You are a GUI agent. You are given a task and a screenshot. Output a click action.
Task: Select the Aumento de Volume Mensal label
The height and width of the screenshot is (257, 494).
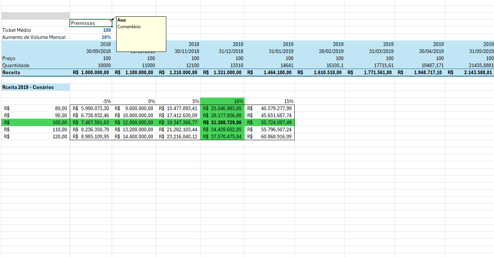click(x=35, y=37)
